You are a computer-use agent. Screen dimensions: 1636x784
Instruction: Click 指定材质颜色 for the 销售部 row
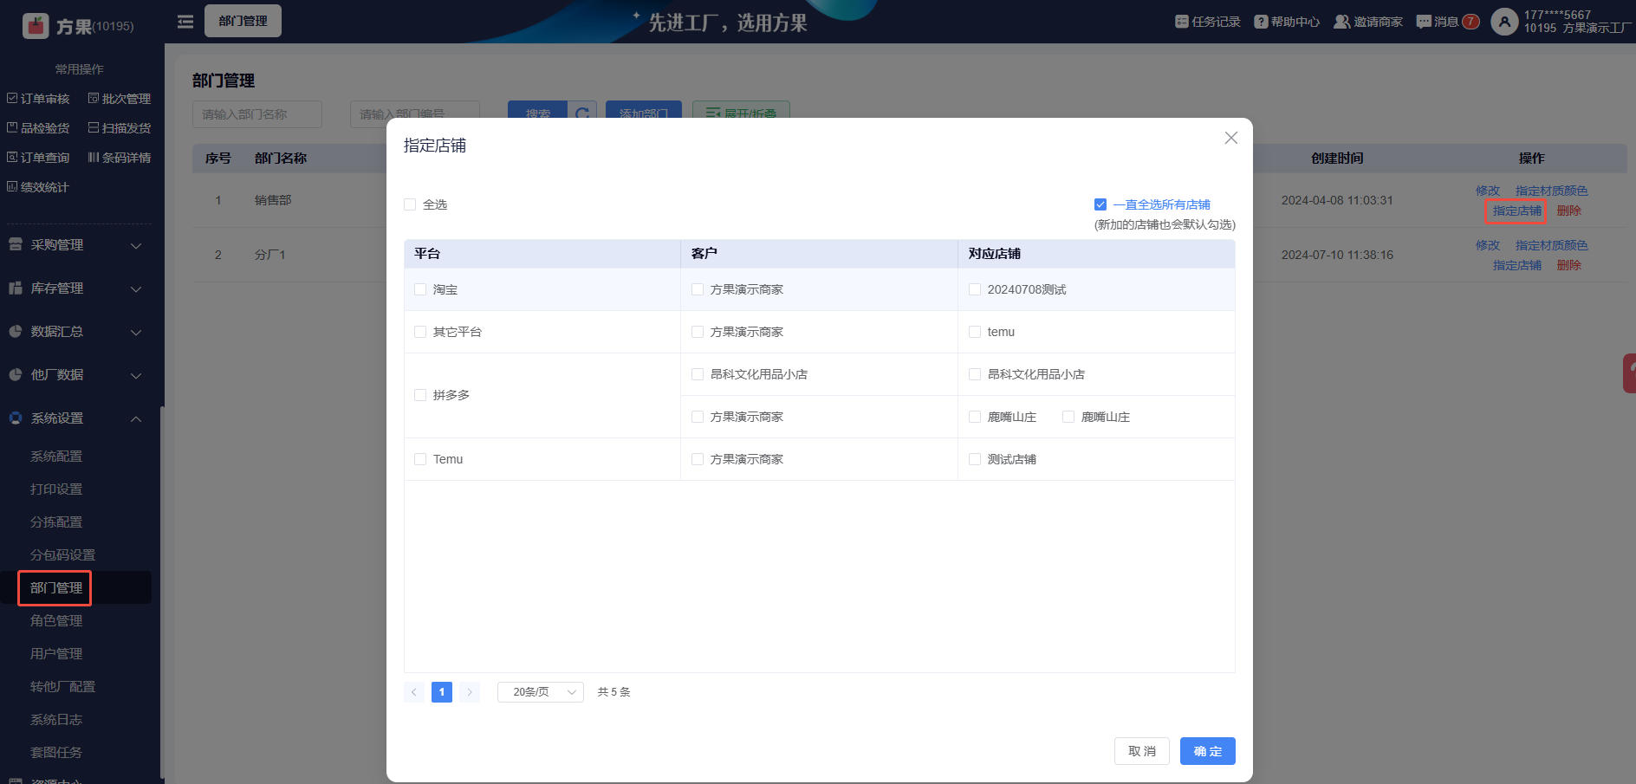[x=1552, y=191]
